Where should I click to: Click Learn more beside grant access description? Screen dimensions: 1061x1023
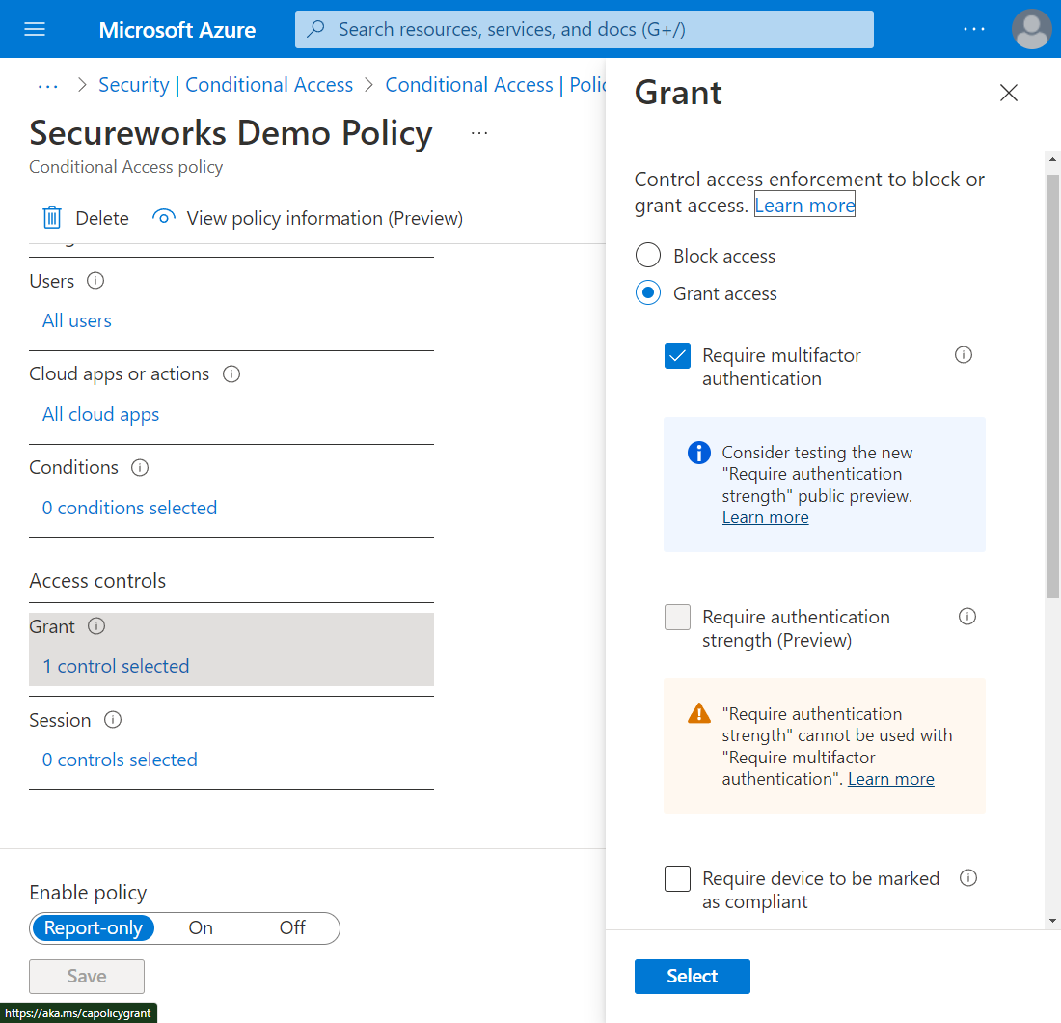[804, 206]
